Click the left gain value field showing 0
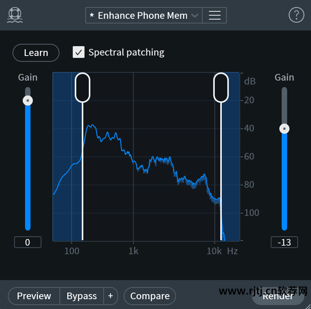Screen dimensions: 311x309 [27, 243]
